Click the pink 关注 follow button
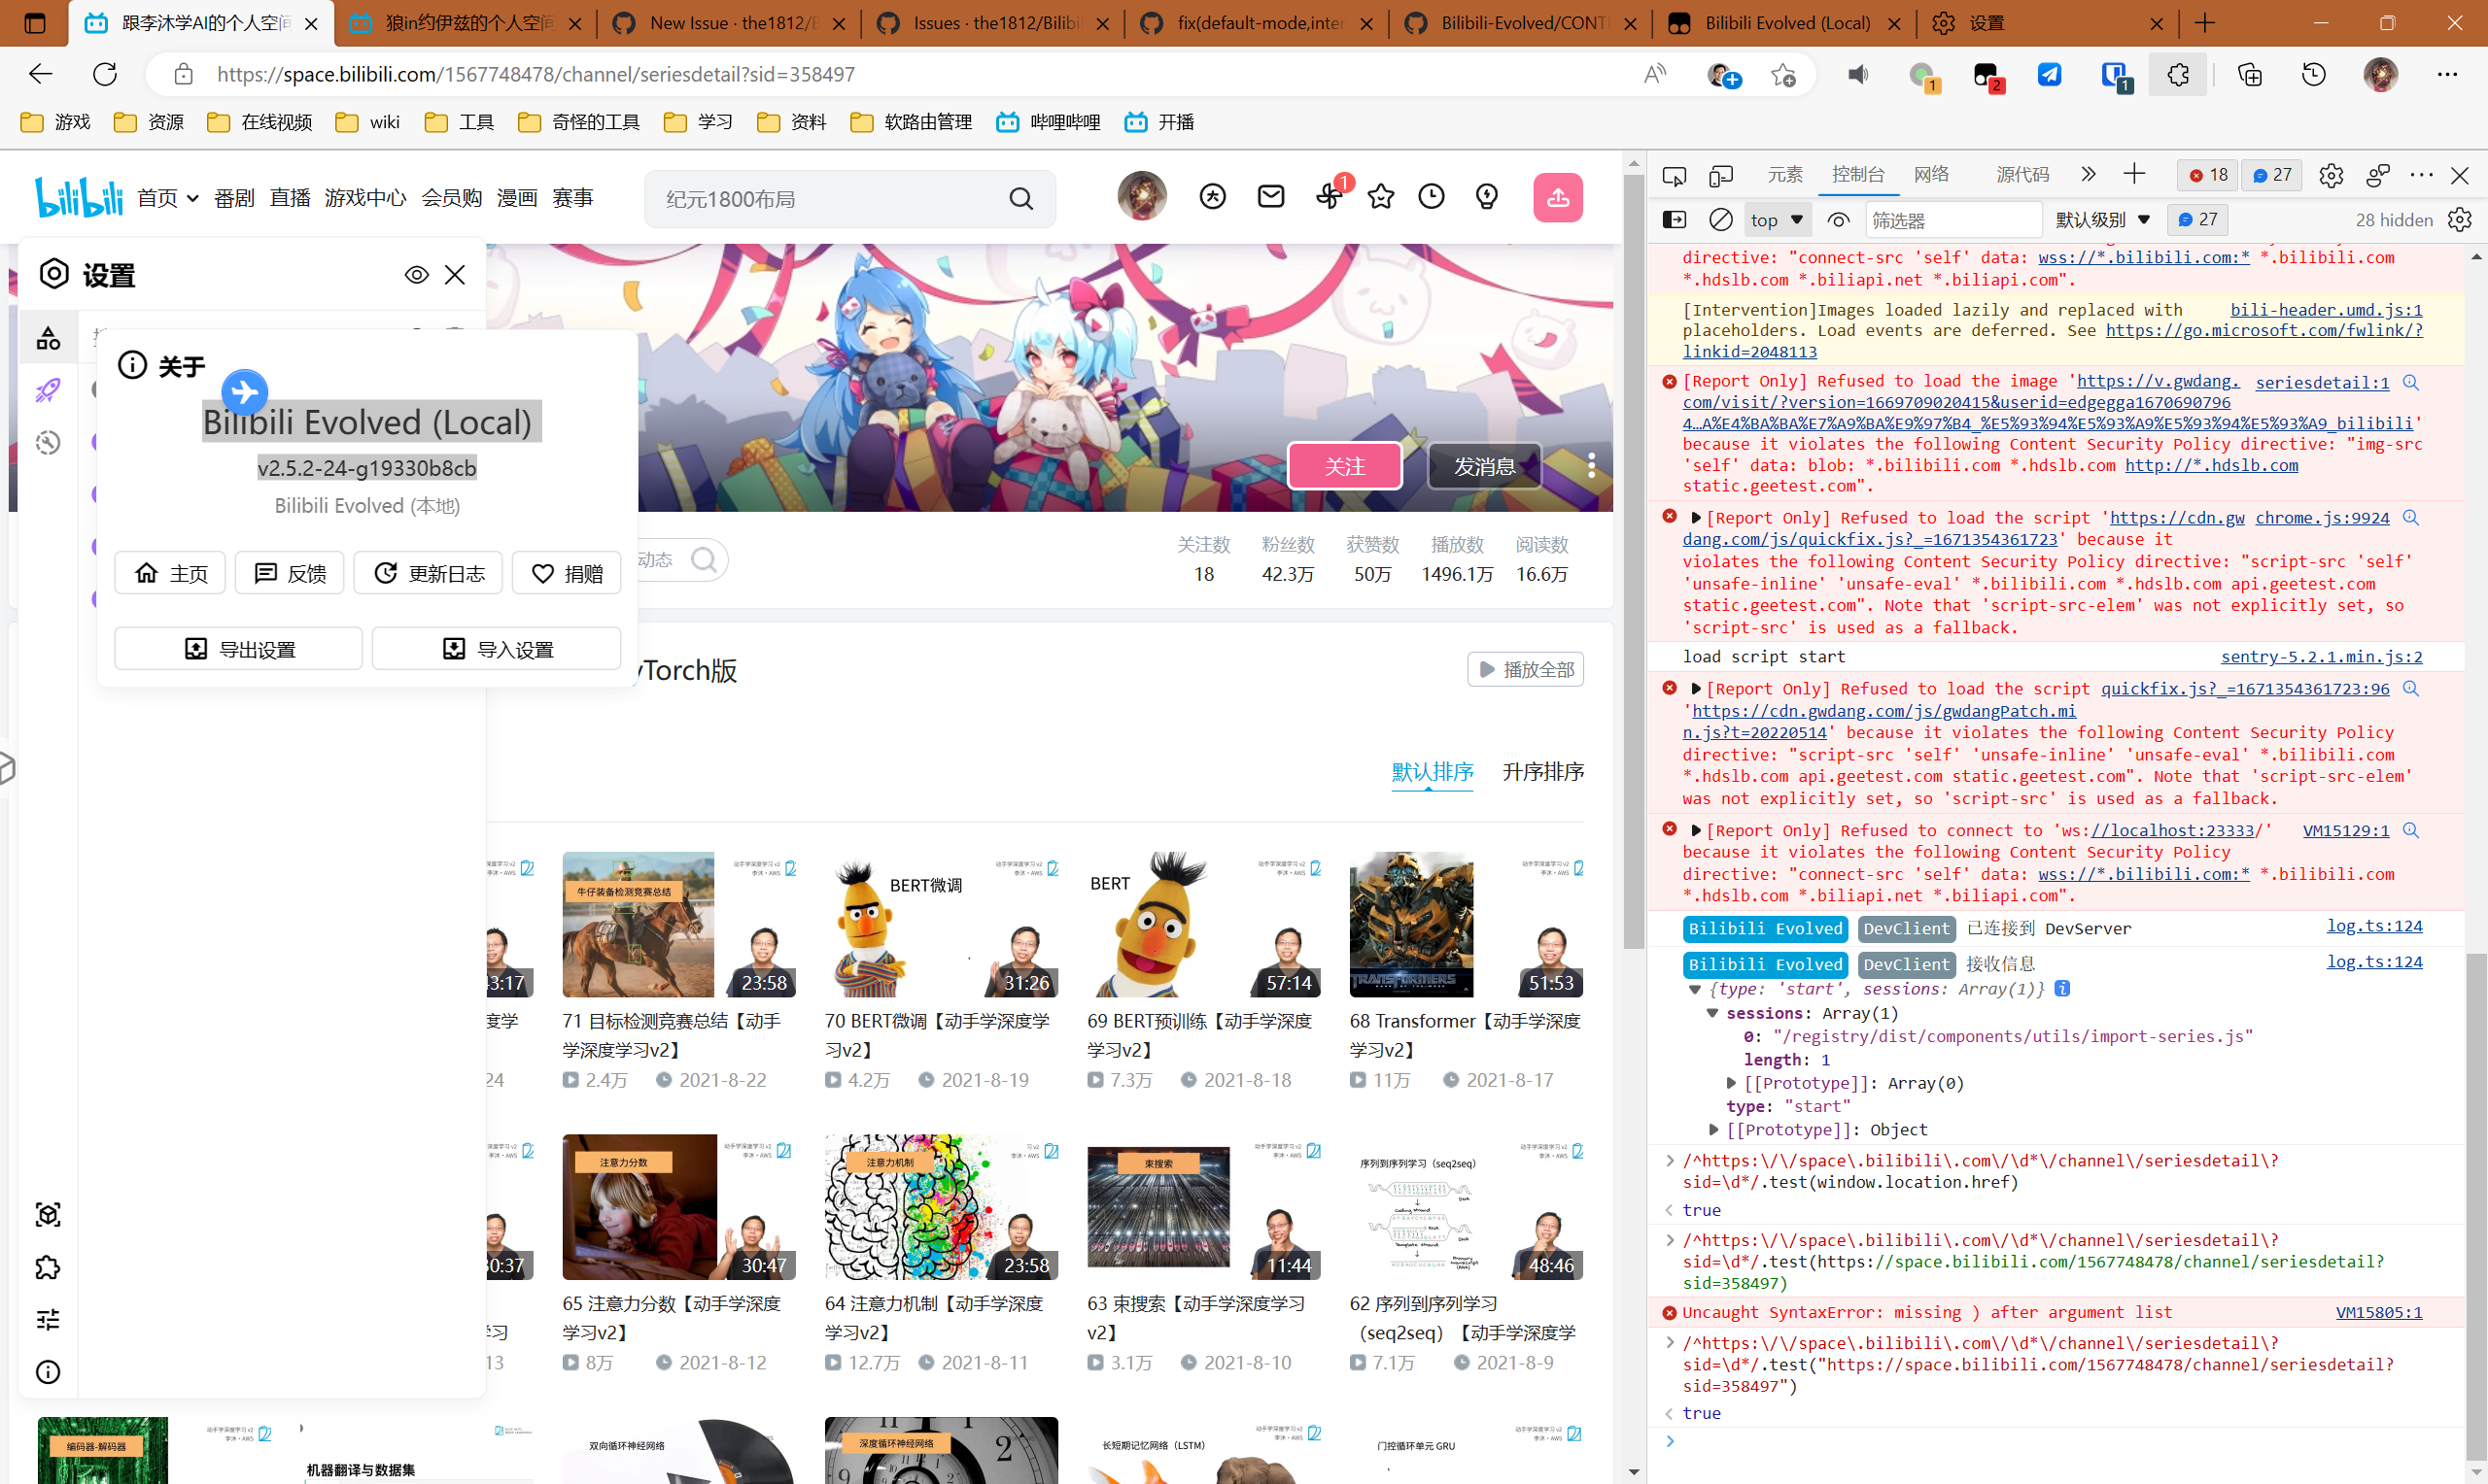This screenshot has width=2488, height=1484. pos(1343,465)
